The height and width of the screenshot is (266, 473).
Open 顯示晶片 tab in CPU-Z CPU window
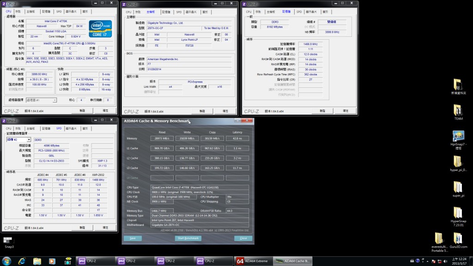coord(71,12)
